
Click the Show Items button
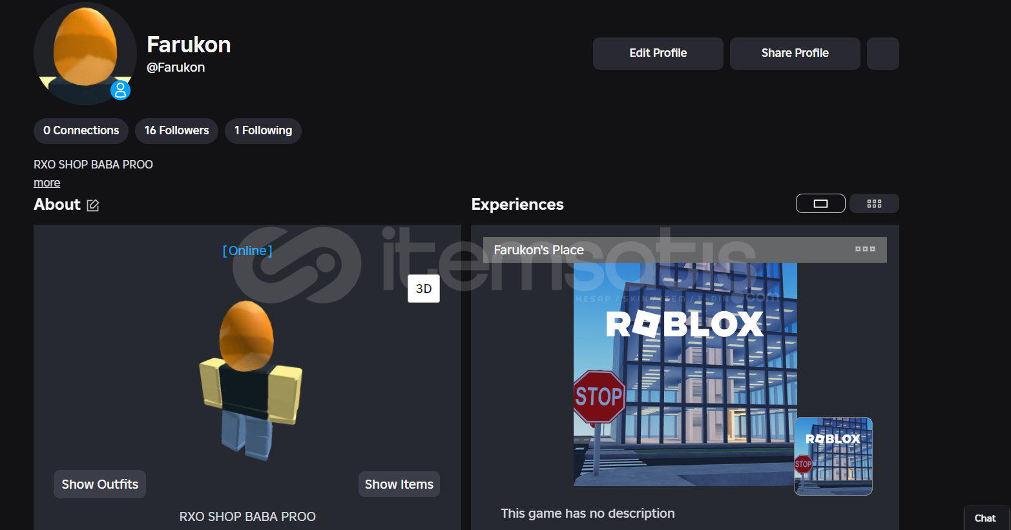(399, 484)
